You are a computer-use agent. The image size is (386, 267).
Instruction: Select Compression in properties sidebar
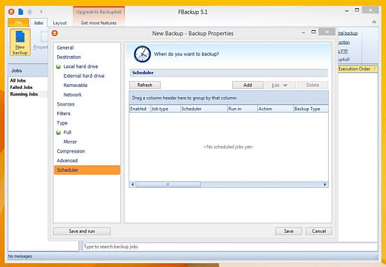(71, 151)
